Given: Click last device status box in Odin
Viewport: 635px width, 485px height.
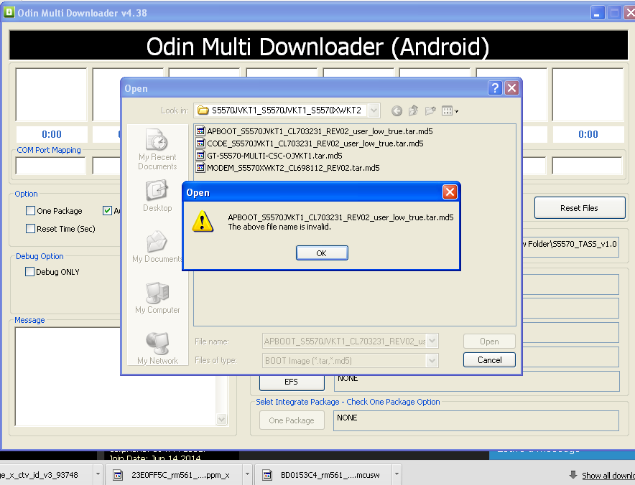Looking at the screenshot, I should point(588,95).
